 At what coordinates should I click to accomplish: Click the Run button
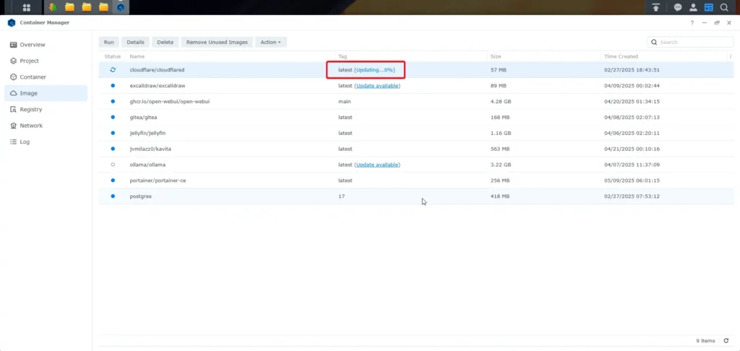pyautogui.click(x=108, y=42)
